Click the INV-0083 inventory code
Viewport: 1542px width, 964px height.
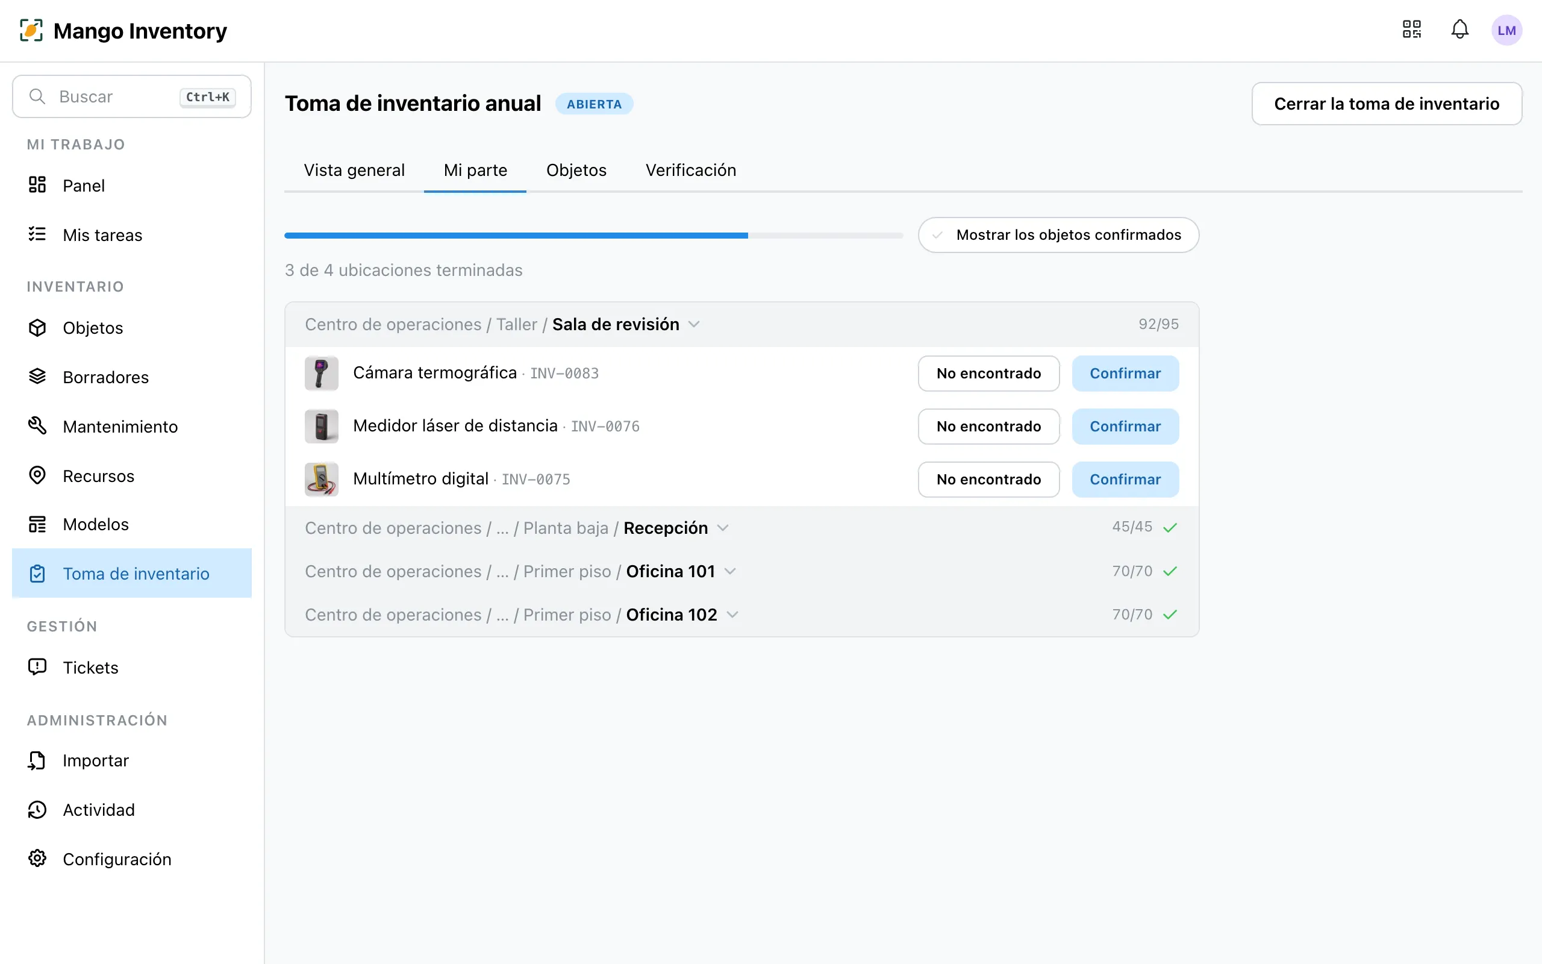pyautogui.click(x=564, y=374)
